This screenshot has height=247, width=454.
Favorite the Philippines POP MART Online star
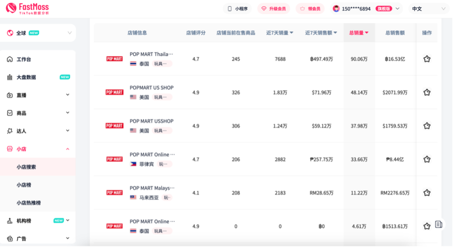coord(427,159)
